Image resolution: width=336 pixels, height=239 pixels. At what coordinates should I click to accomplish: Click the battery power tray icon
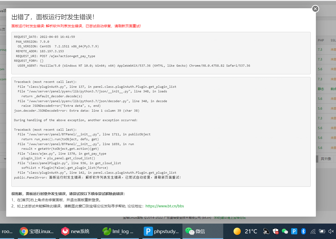click(322, 231)
